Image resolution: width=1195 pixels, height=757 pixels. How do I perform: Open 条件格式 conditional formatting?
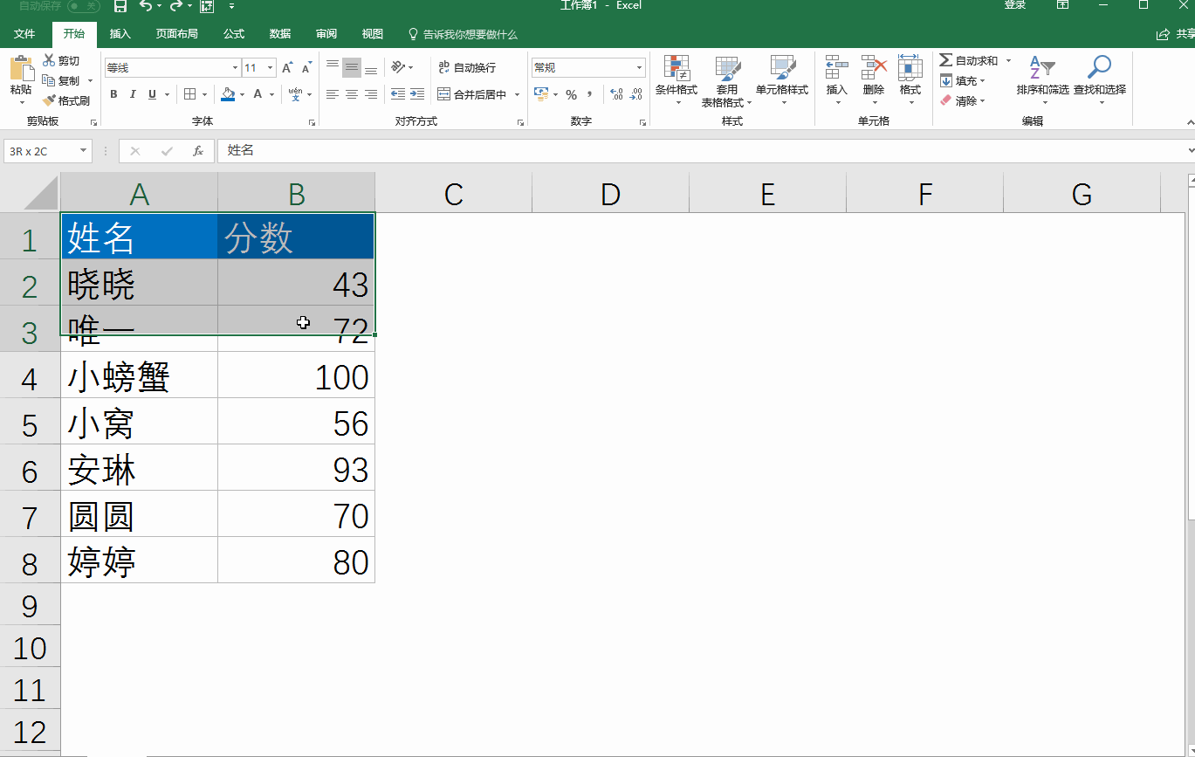click(x=676, y=81)
